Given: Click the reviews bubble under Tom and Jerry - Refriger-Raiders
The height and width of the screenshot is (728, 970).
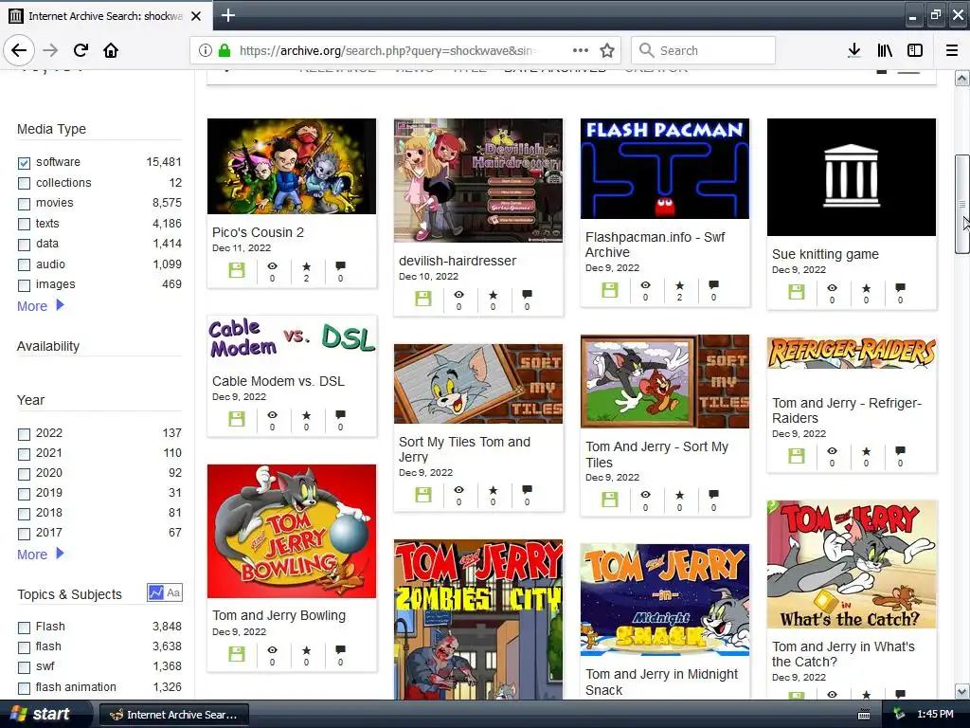Looking at the screenshot, I should pos(900,450).
